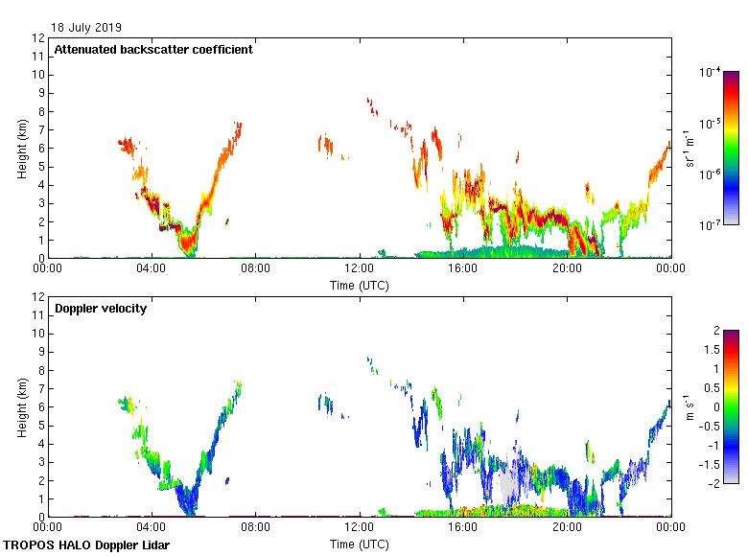The width and height of the screenshot is (748, 556).
Task: Click the 'Height (km)' label of the bottom plot
Action: pyautogui.click(x=21, y=406)
